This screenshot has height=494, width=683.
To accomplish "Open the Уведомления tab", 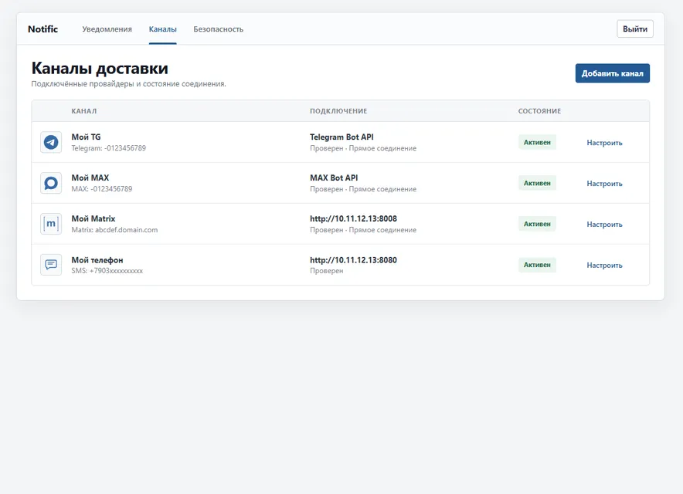I will [107, 29].
